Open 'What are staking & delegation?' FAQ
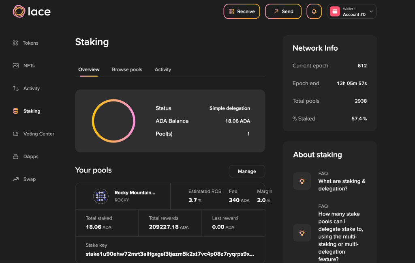415x263 pixels. 342,185
